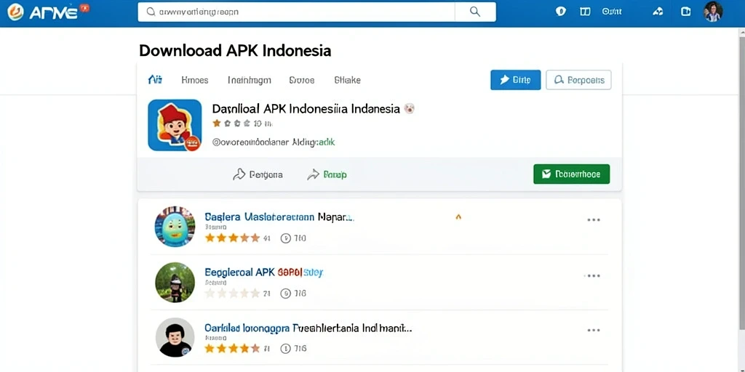Open the blue egg character app thumbnail

point(175,227)
